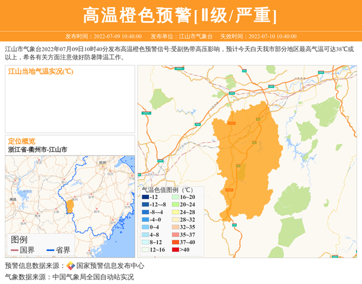
Task: Click the 江山当地气温实况 panel heading
Action: point(40,72)
